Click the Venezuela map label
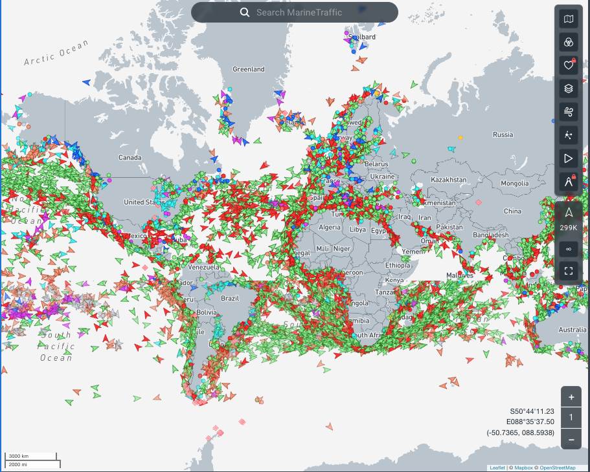 point(203,267)
